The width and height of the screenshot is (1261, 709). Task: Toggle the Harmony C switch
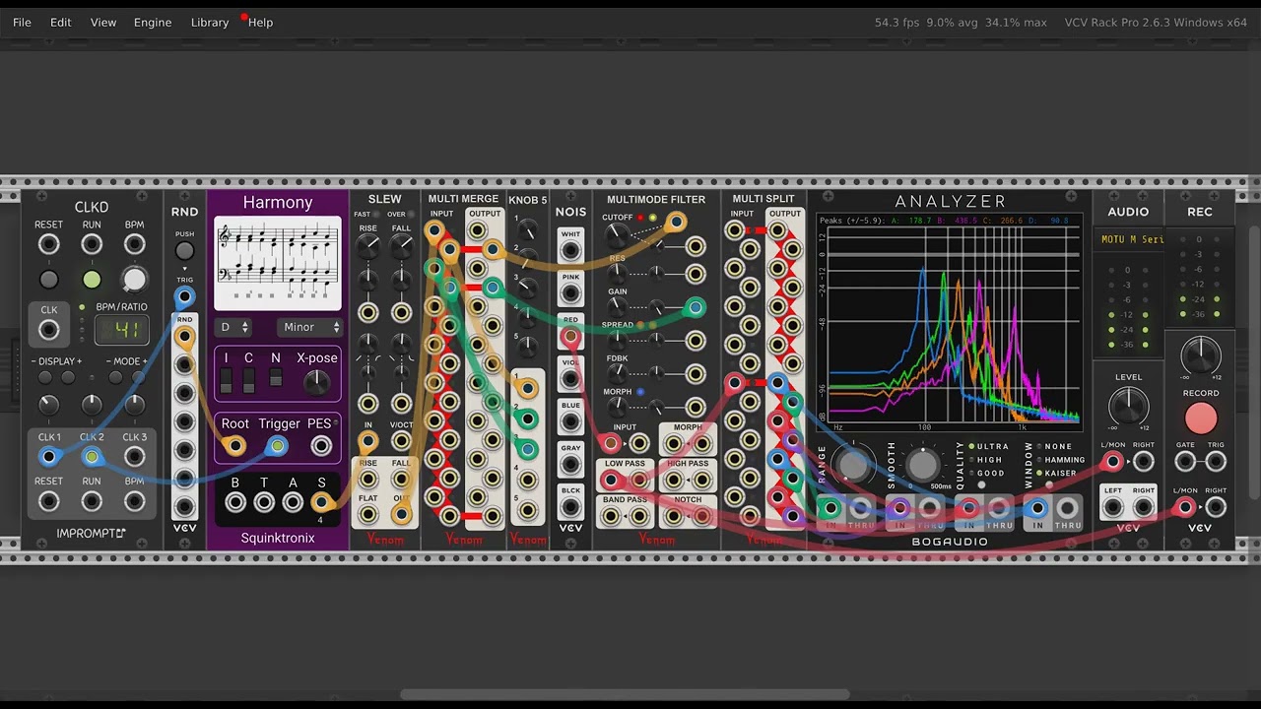click(x=249, y=380)
